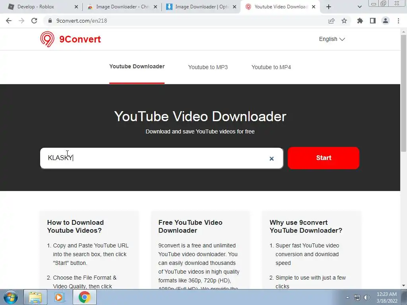Open the Chrome three-dot menu
The width and height of the screenshot is (407, 305).
coord(398,21)
